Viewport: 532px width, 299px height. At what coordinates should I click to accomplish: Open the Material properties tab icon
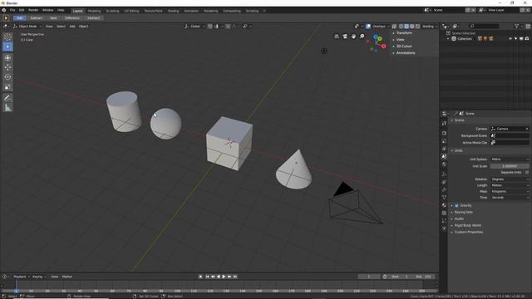click(444, 205)
